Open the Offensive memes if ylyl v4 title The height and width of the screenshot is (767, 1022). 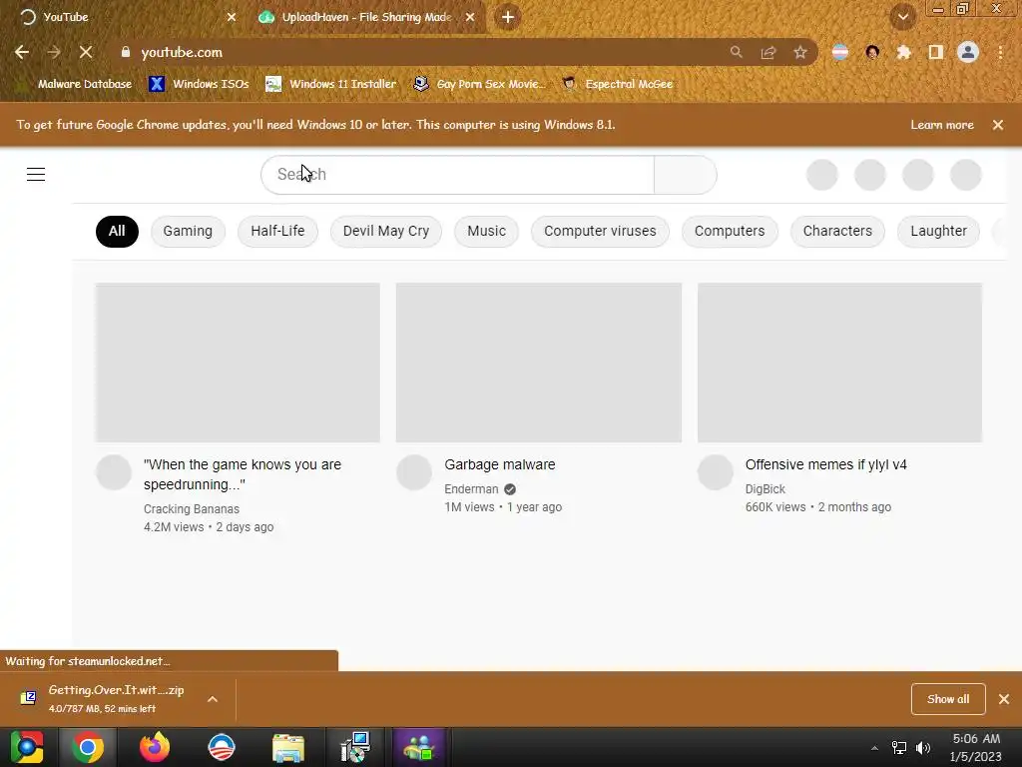825,465
